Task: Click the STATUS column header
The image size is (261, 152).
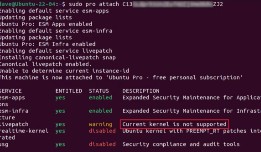Action: pyautogui.click(x=99, y=91)
